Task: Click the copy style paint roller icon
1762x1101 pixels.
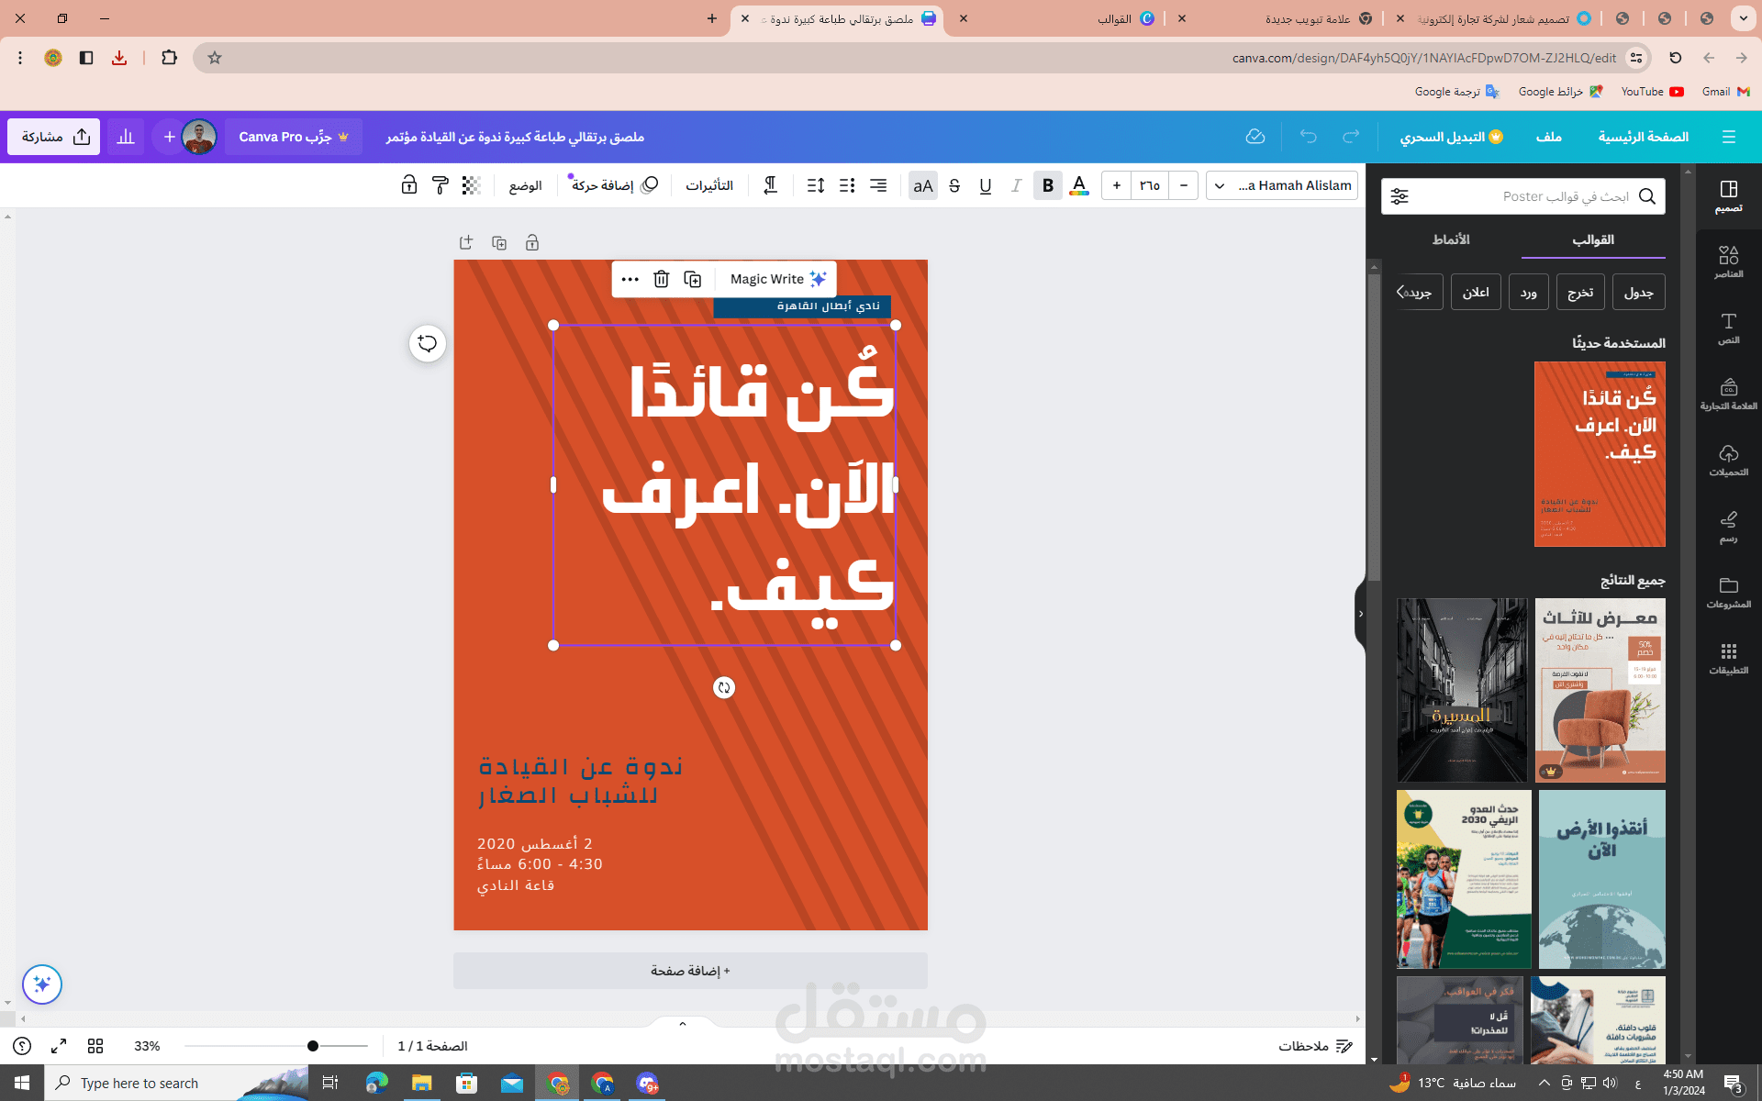Action: (440, 185)
